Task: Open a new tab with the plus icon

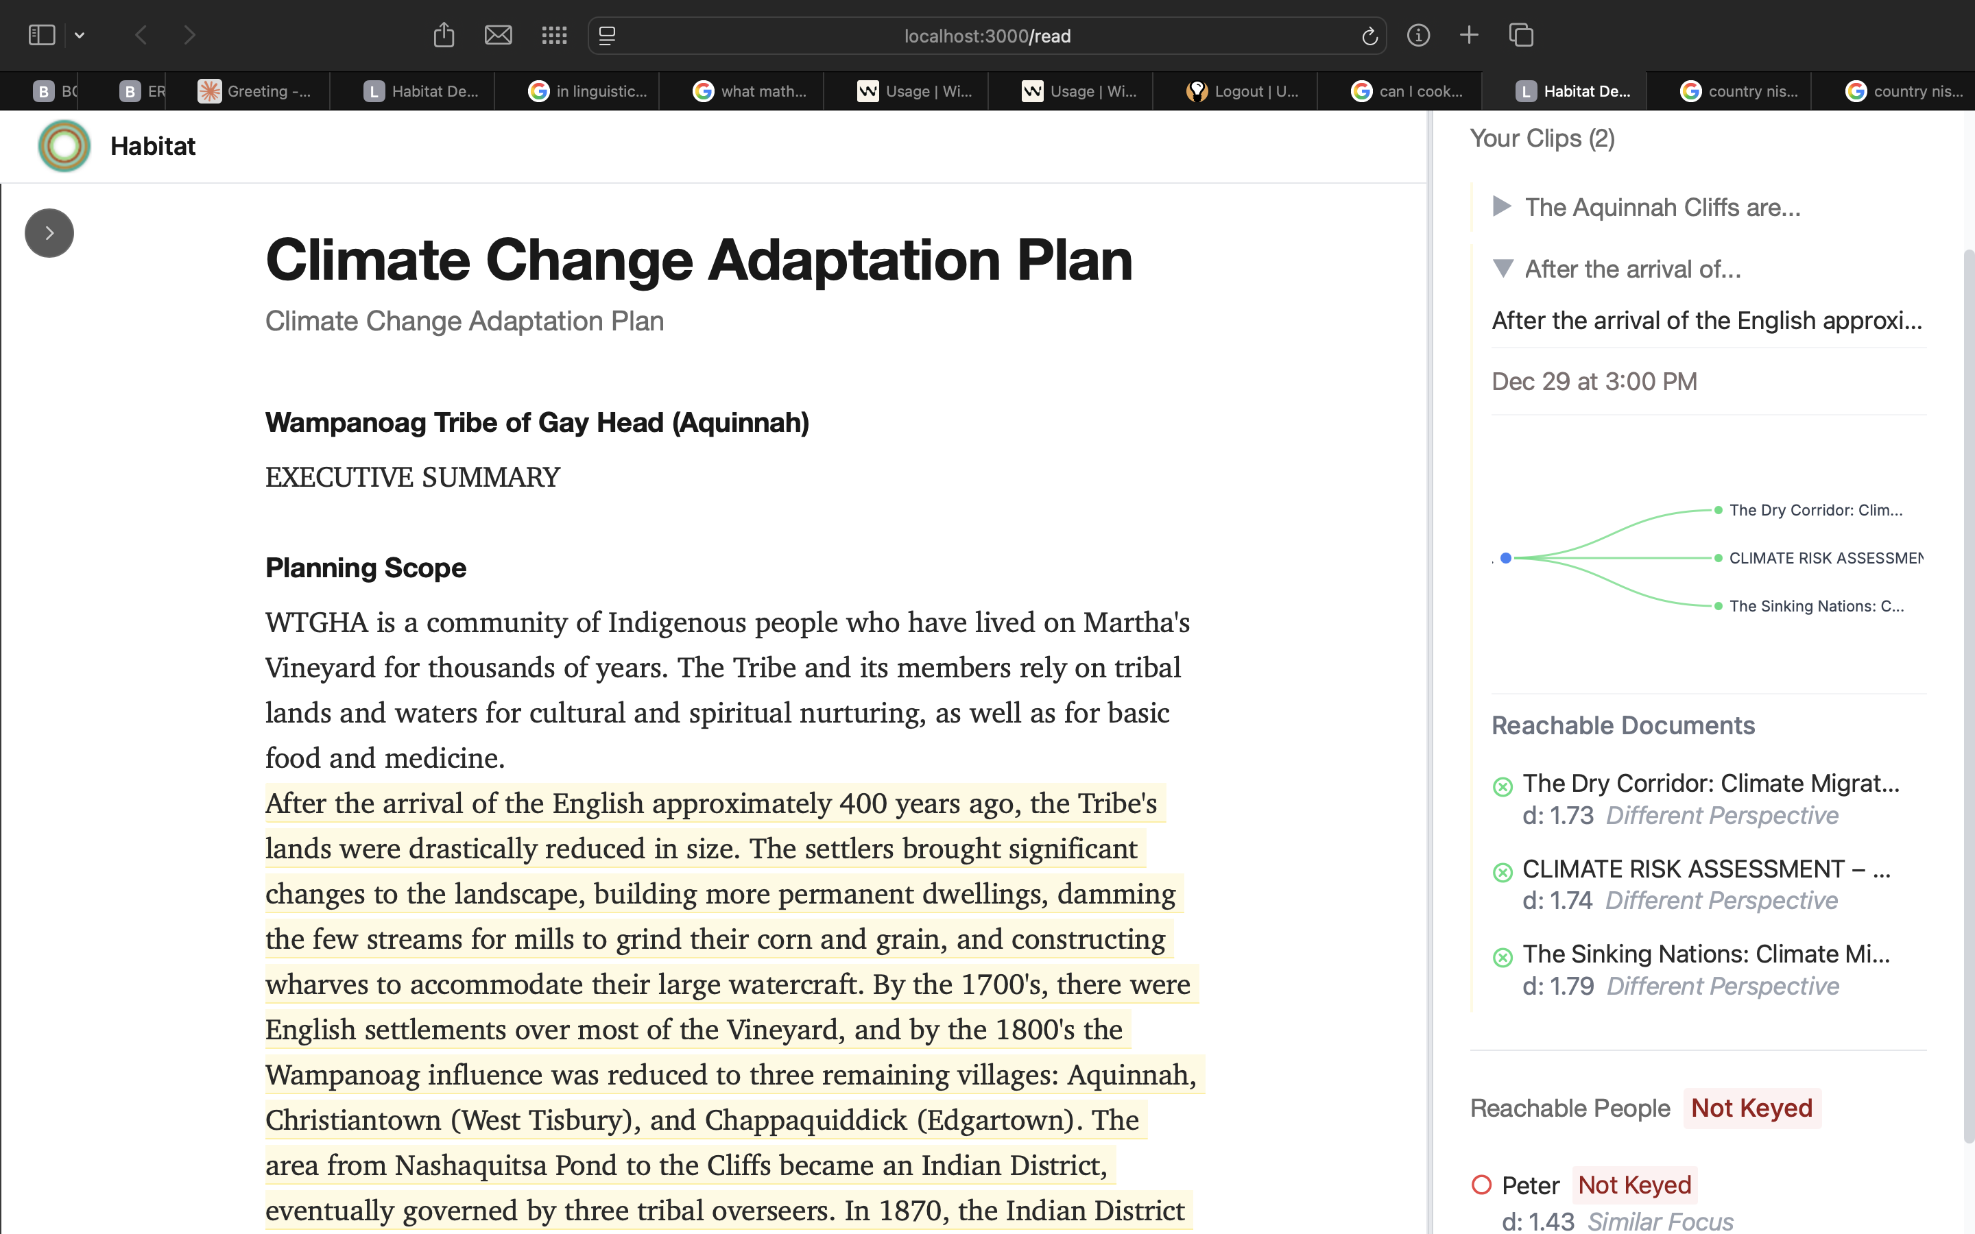Action: tap(1468, 35)
